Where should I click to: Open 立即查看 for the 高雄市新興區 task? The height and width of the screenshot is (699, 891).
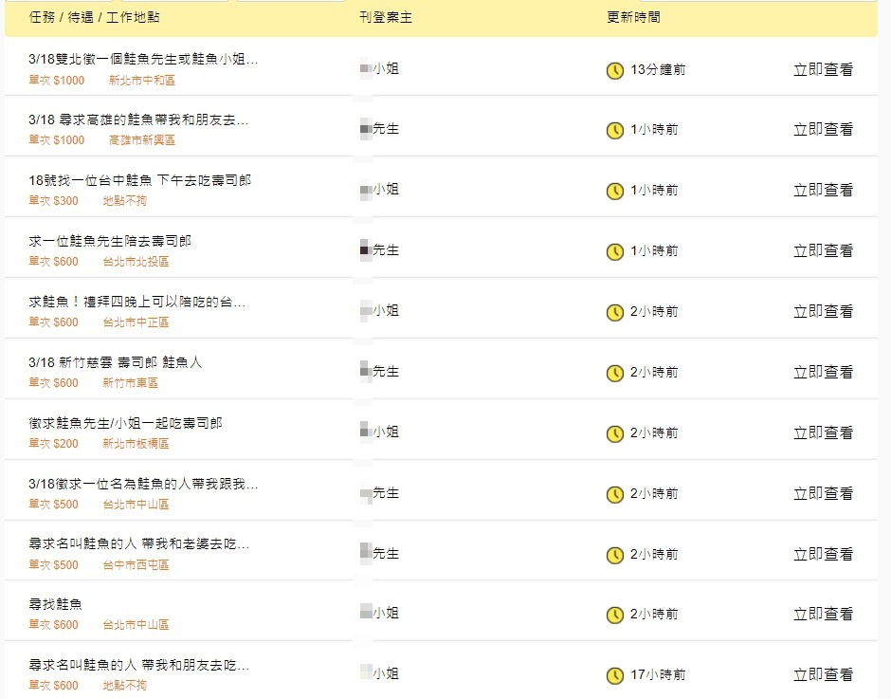pyautogui.click(x=823, y=129)
